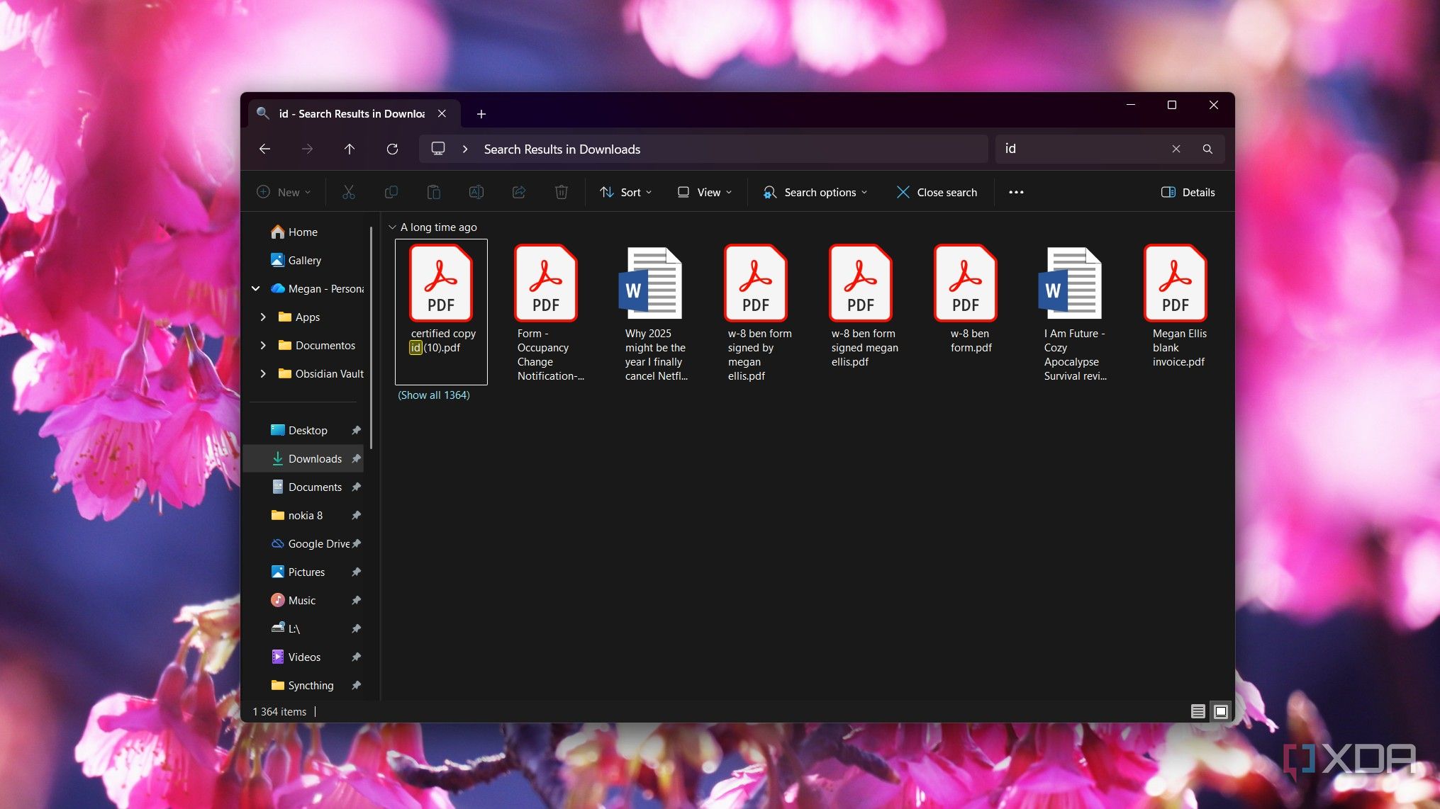
Task: Click the Show all 1364 link
Action: pos(434,395)
